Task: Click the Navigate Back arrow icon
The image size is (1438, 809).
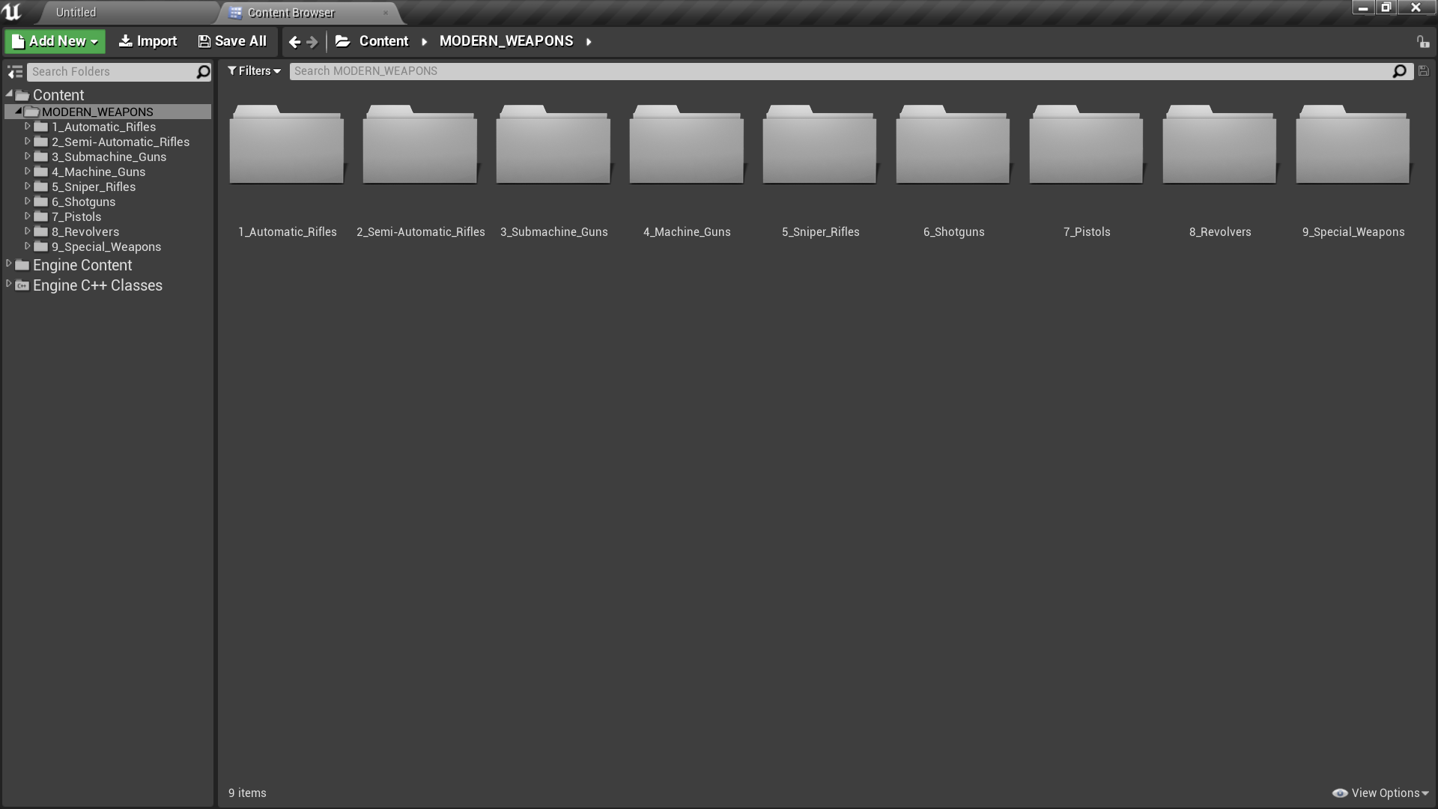Action: pyautogui.click(x=294, y=40)
